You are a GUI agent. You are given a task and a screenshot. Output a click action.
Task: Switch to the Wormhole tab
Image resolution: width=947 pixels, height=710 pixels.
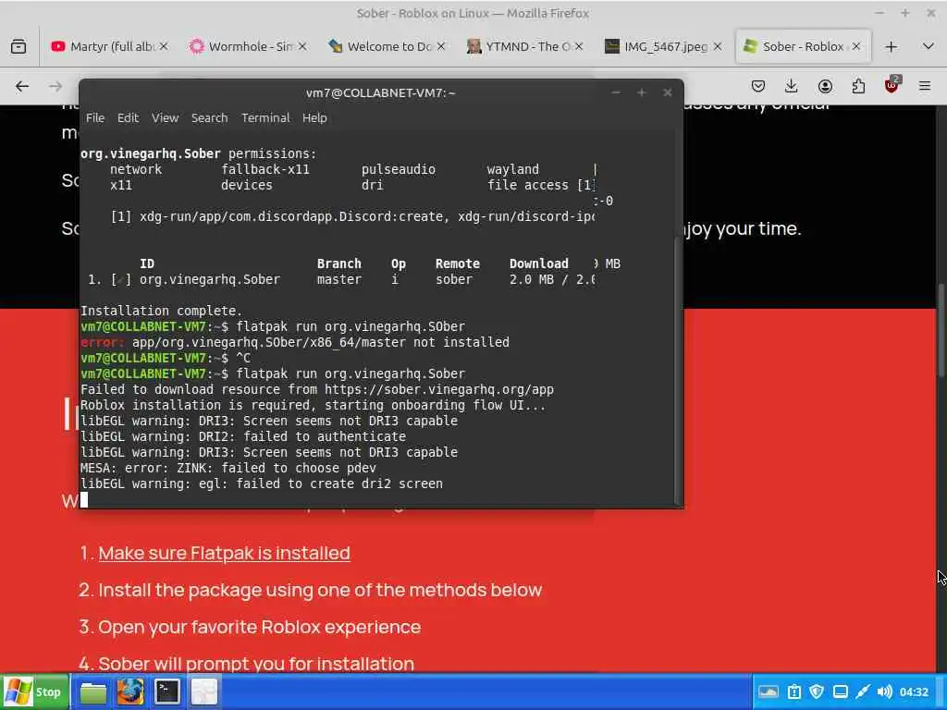tap(248, 46)
